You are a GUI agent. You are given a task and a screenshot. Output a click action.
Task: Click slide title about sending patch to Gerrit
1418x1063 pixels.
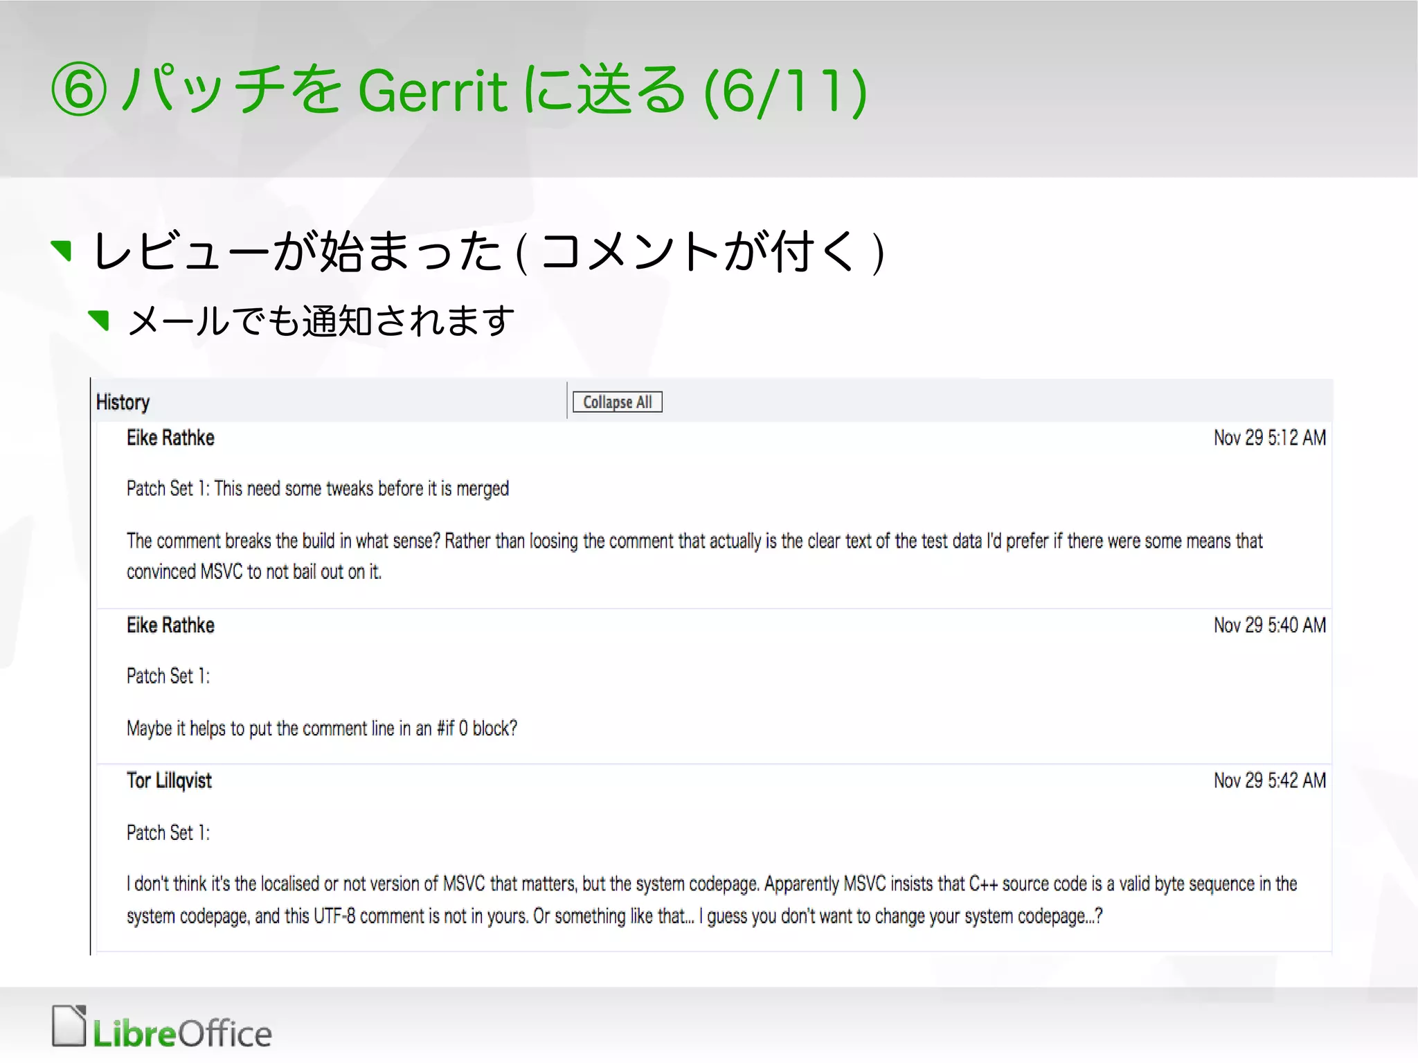point(459,90)
